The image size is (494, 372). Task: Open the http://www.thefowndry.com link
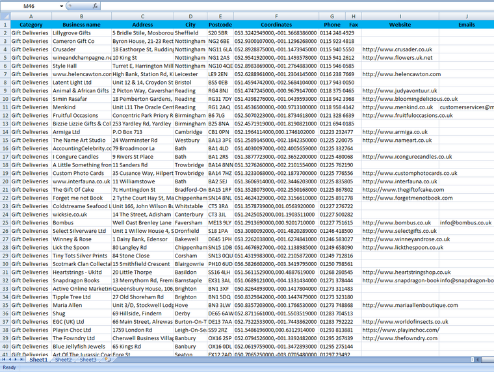tap(400, 338)
